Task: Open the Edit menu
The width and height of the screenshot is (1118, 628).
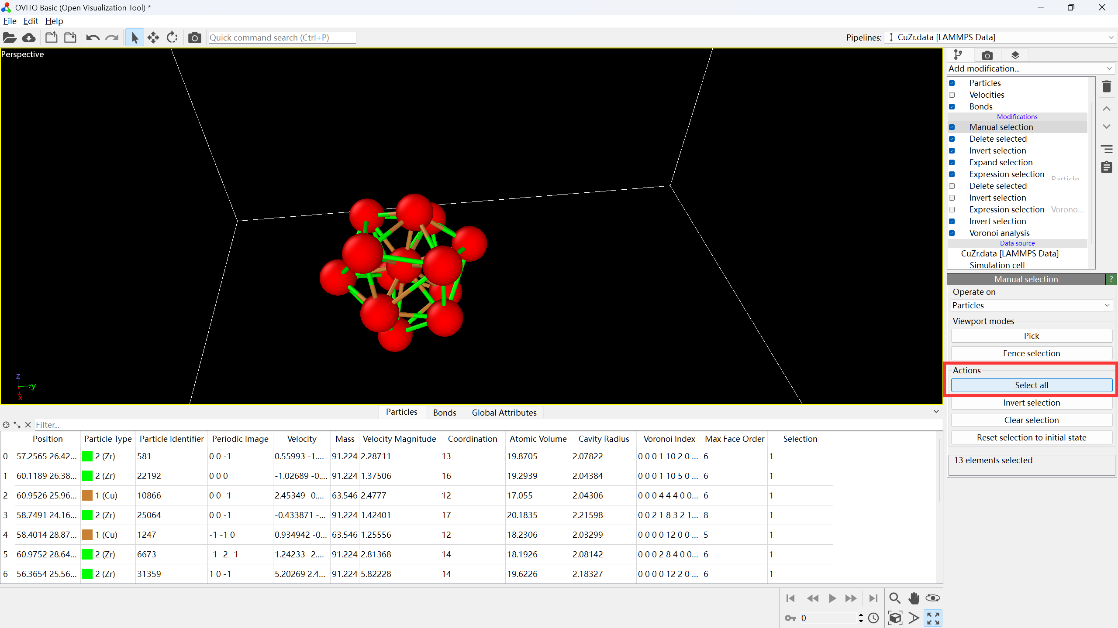Action: coord(31,21)
